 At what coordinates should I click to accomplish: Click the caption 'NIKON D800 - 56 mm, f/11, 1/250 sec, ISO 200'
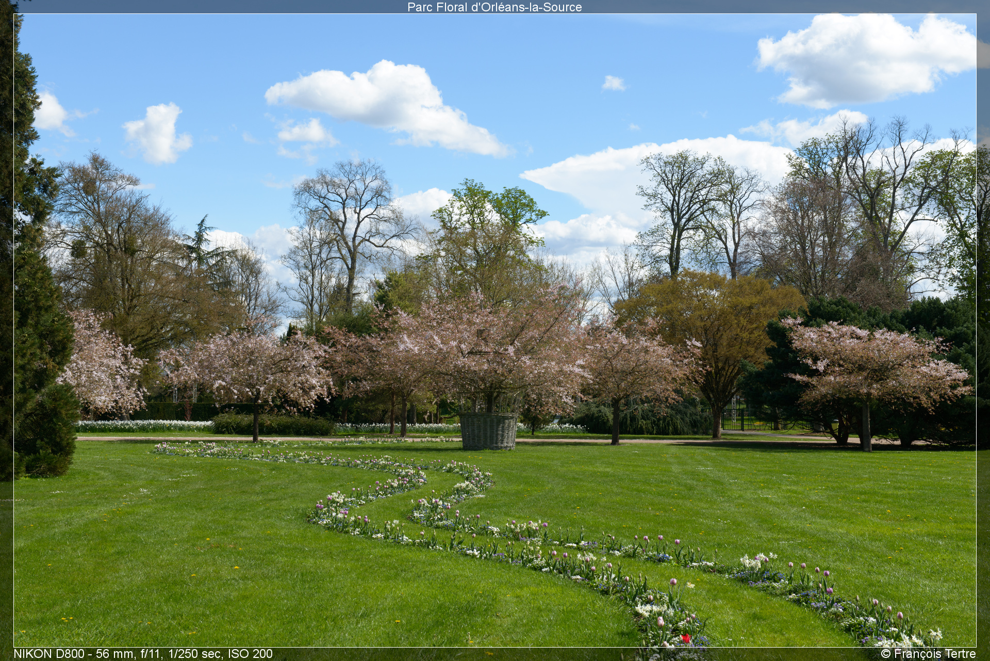coord(143,654)
